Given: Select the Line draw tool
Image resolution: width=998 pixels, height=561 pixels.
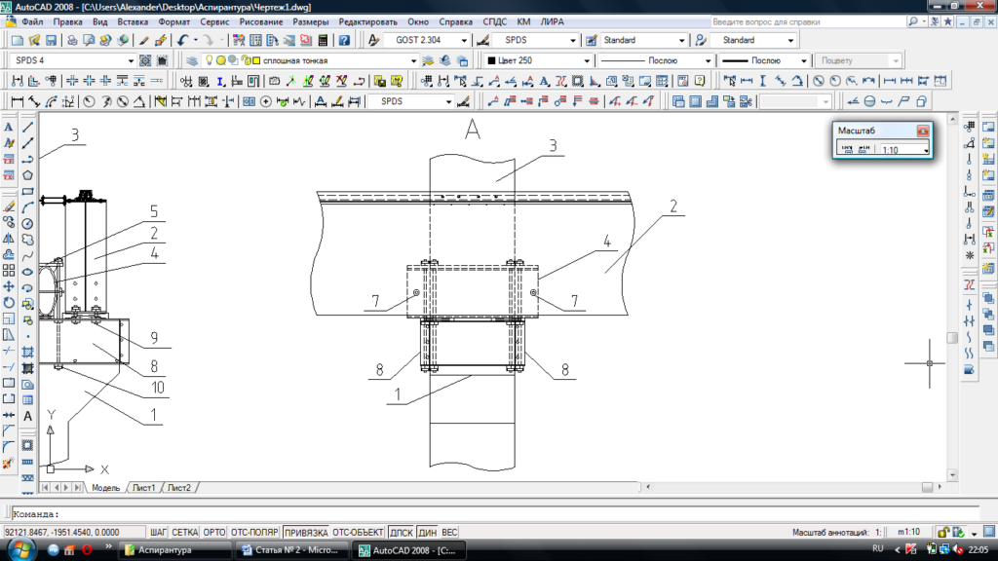Looking at the screenshot, I should click(28, 127).
